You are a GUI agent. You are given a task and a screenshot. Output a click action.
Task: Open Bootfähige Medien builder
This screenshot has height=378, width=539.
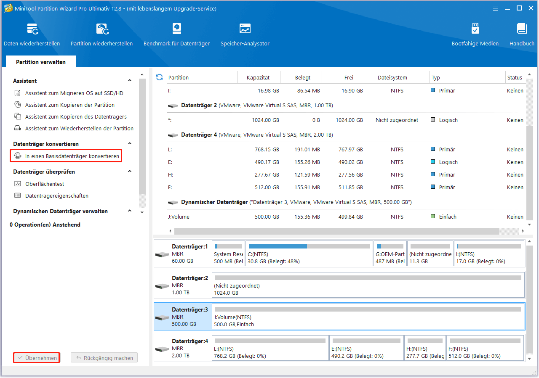pos(475,34)
